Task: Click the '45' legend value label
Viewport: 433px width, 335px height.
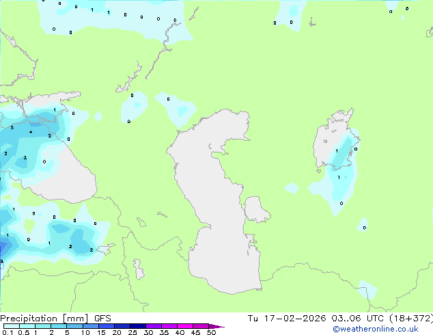Action: (x=195, y=332)
